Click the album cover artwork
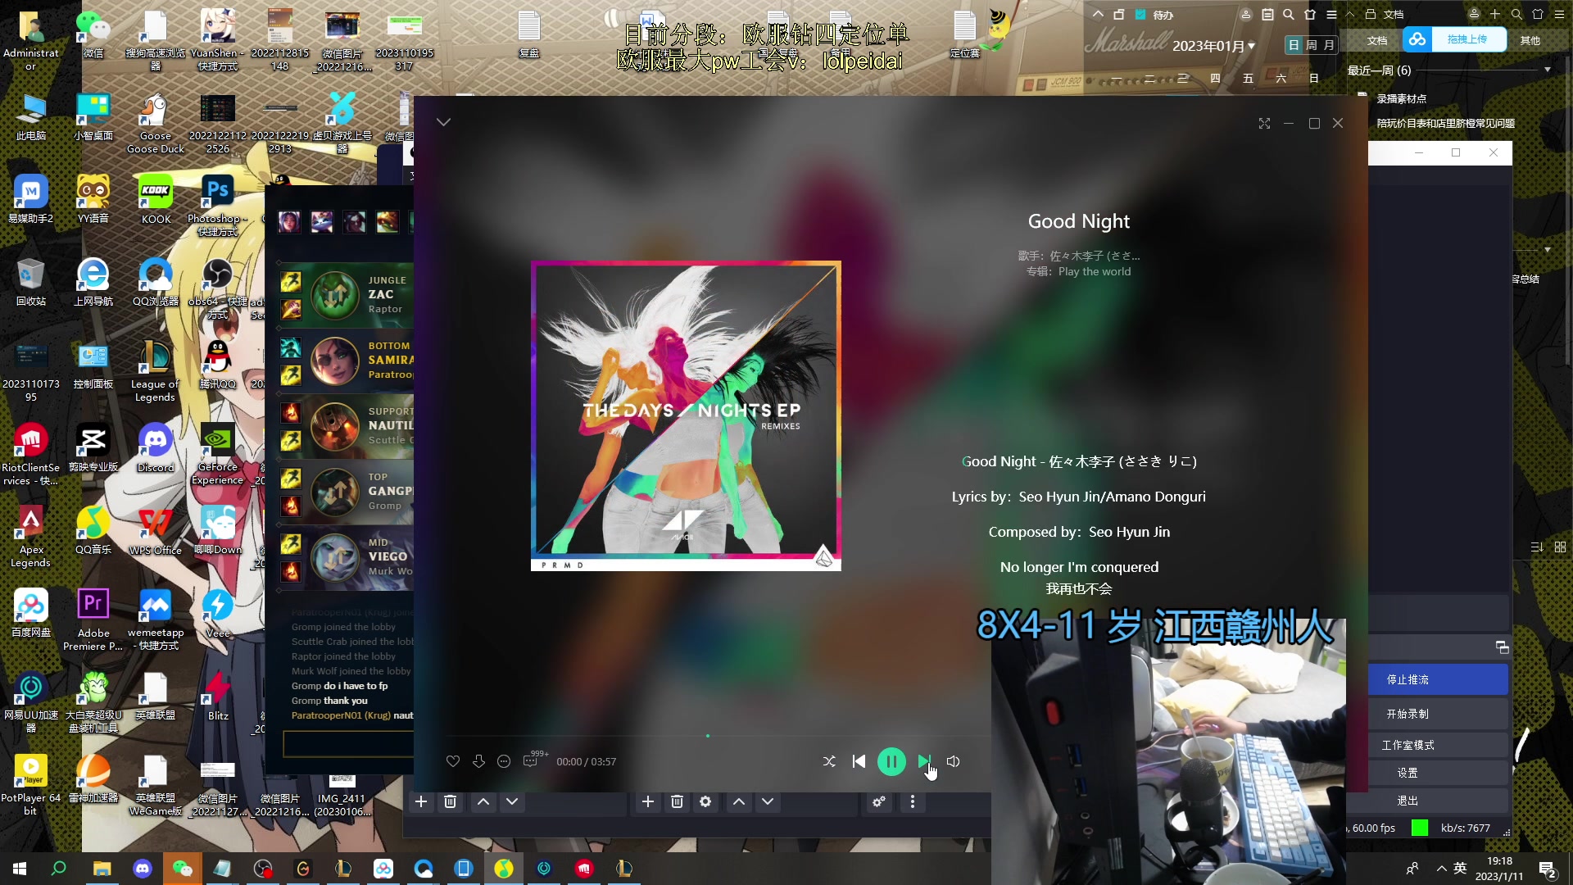This screenshot has width=1573, height=885. (686, 415)
